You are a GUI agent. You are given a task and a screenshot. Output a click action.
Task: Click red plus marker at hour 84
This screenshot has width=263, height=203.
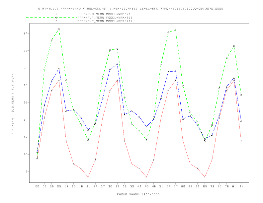tap(241, 141)
